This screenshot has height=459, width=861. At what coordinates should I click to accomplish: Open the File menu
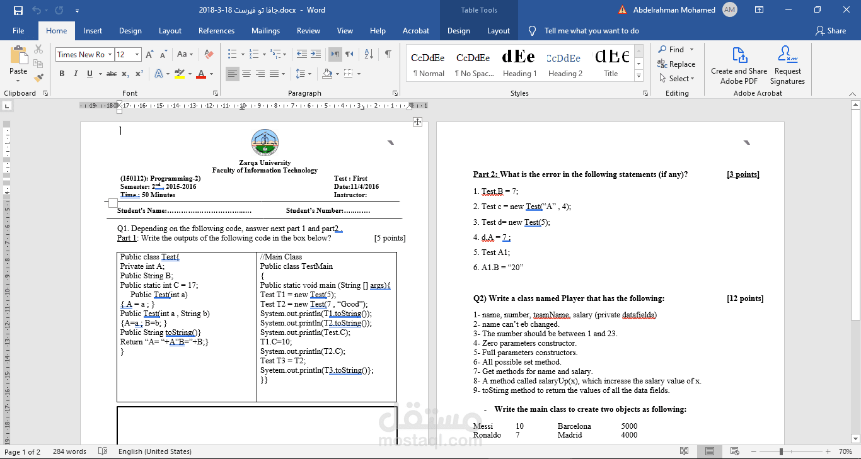[18, 30]
